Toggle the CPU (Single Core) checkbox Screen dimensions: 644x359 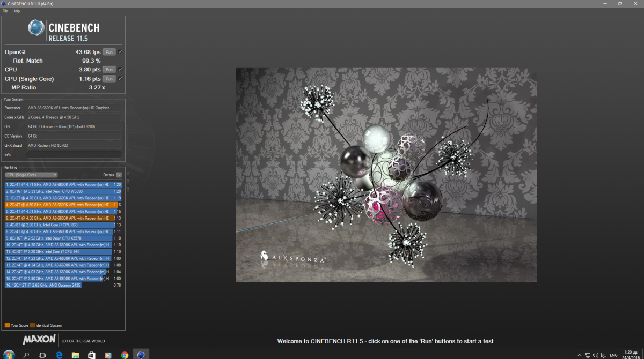click(120, 79)
